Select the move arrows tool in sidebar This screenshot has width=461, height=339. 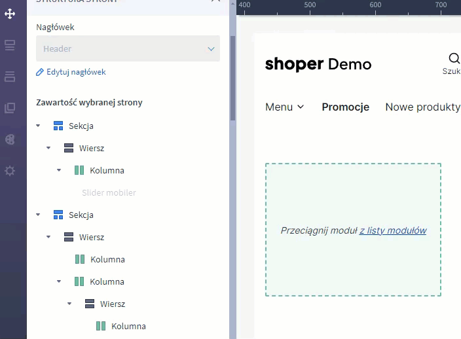tap(10, 14)
